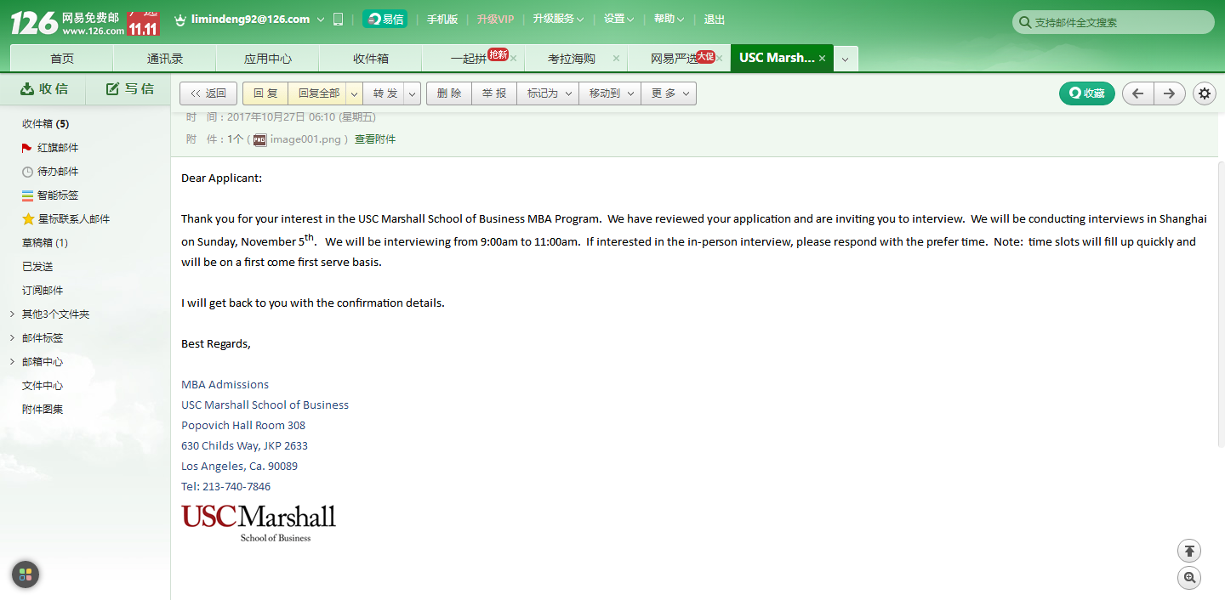This screenshot has width=1225, height=600.
Task: Click 退出 logout link
Action: pos(715,20)
